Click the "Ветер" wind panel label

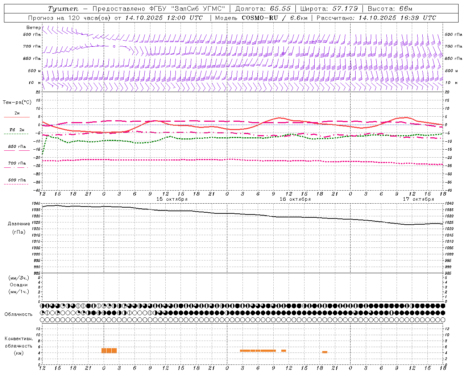point(34,28)
